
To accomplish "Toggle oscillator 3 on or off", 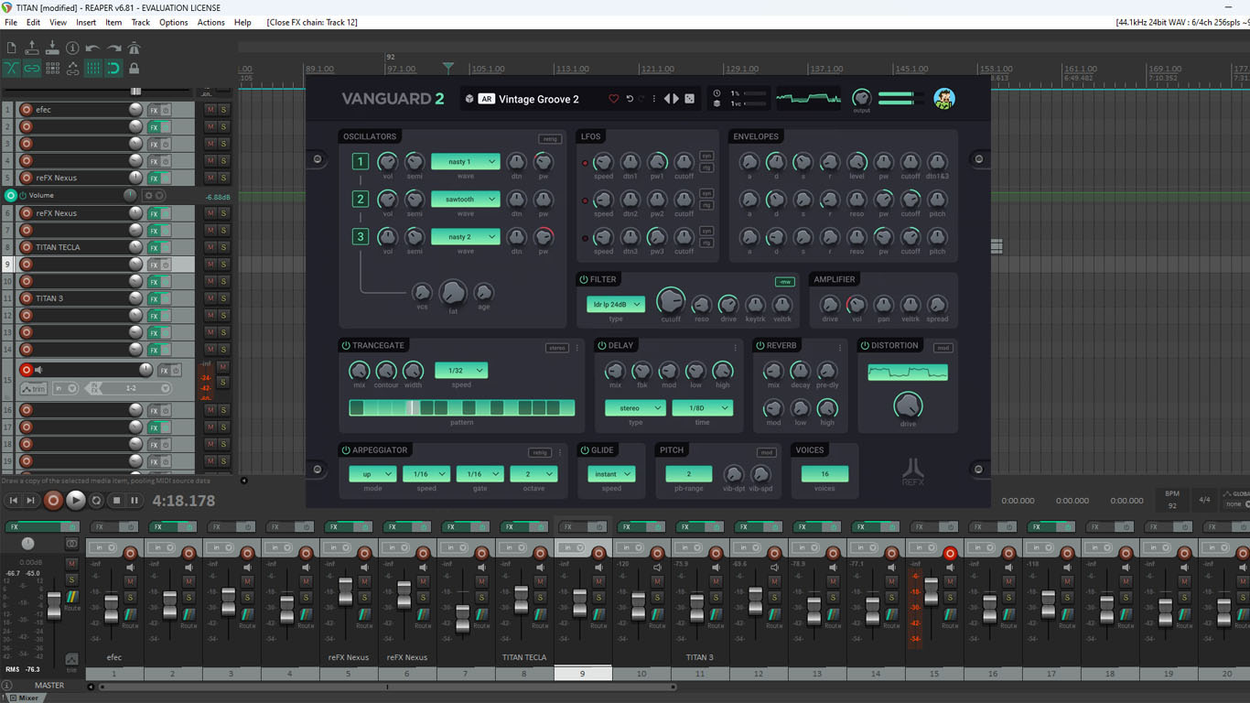I will 361,237.
